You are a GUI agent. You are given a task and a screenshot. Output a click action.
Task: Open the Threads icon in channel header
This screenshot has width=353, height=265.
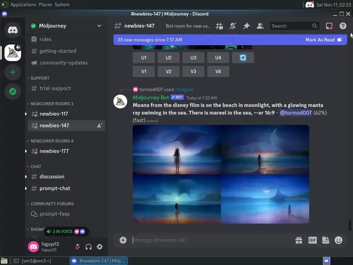click(x=219, y=26)
